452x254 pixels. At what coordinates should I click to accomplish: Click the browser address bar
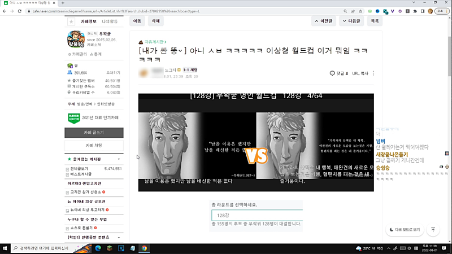[x=185, y=11]
